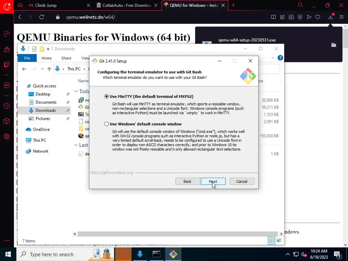Select Use Windows' default console window option
This screenshot has width=348, height=261.
click(106, 124)
